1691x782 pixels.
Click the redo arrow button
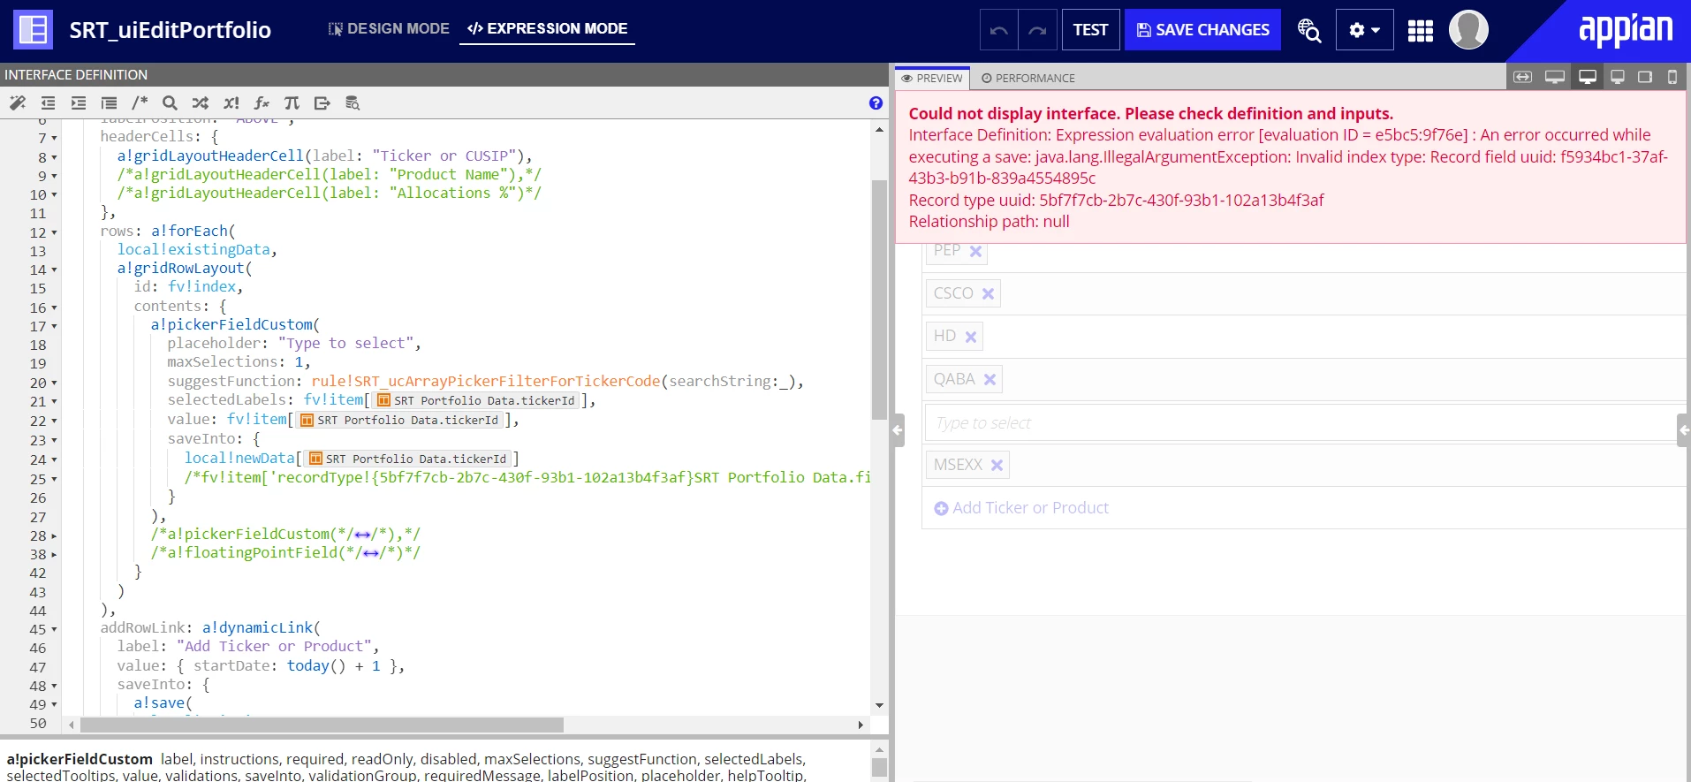(x=1037, y=30)
